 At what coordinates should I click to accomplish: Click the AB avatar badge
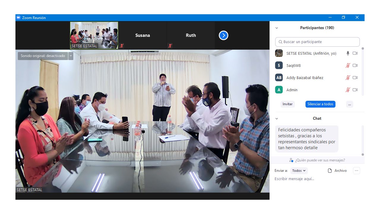tap(279, 78)
